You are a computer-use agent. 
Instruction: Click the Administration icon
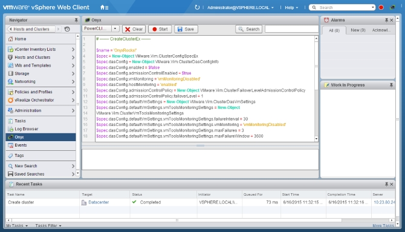(10, 111)
